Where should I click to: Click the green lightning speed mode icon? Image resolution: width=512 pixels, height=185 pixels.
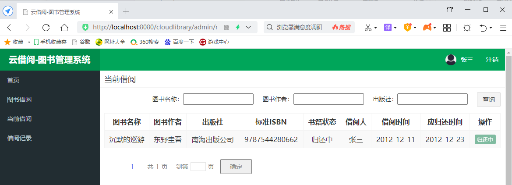pos(238,28)
